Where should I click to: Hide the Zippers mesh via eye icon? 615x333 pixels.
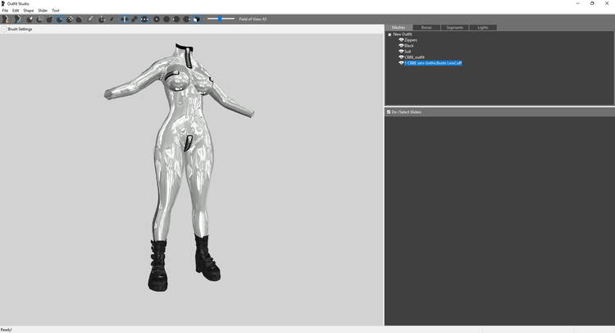pos(401,40)
